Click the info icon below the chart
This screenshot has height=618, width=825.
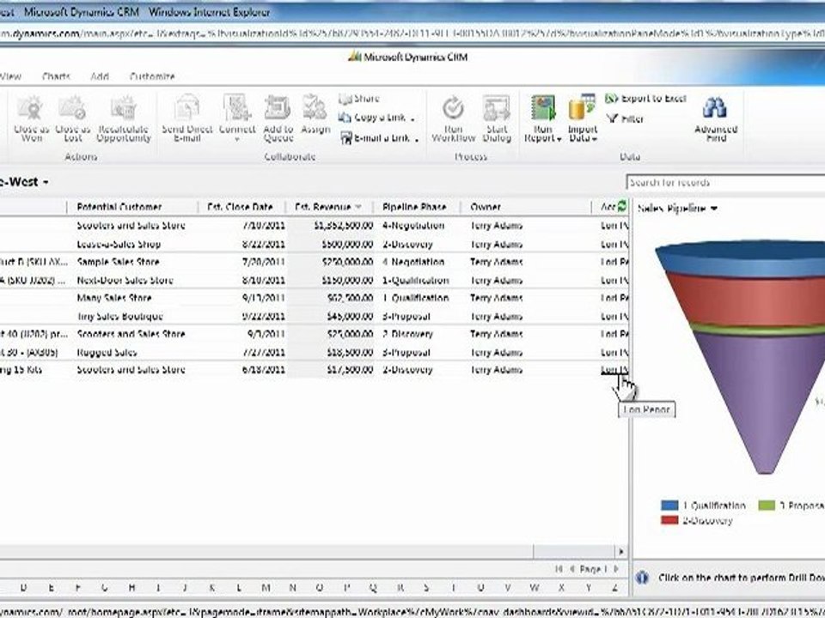tap(642, 578)
